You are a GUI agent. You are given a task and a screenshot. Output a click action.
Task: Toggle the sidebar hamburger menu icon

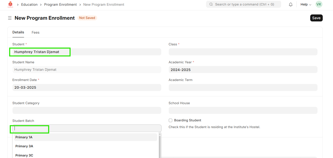coord(10,18)
